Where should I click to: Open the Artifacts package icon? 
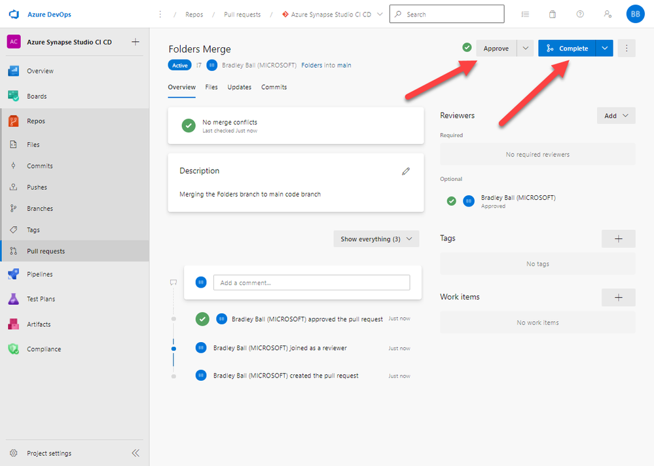[x=13, y=324]
